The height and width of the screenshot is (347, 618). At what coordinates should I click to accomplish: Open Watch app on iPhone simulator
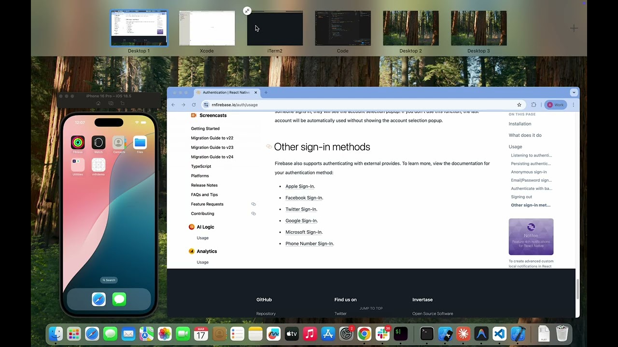pyautogui.click(x=98, y=143)
